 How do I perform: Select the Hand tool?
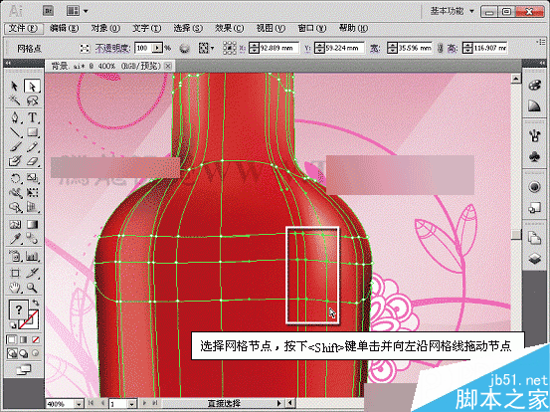[15, 288]
